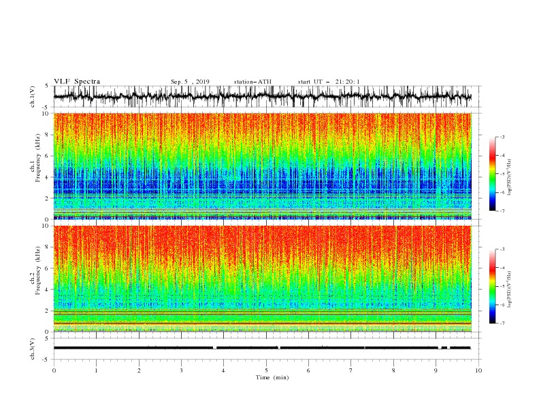Click the lower PSD color scale bar
The width and height of the screenshot is (539, 416).
[493, 286]
